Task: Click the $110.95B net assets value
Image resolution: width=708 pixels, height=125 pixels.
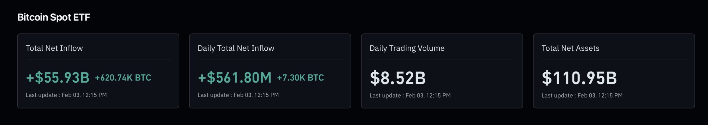Action: pos(579,78)
